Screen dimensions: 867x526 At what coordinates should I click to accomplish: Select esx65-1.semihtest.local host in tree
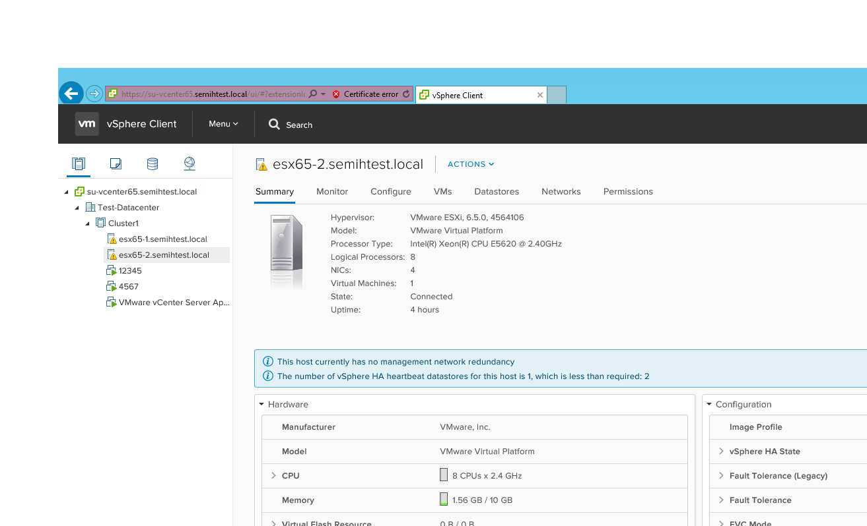tap(162, 239)
